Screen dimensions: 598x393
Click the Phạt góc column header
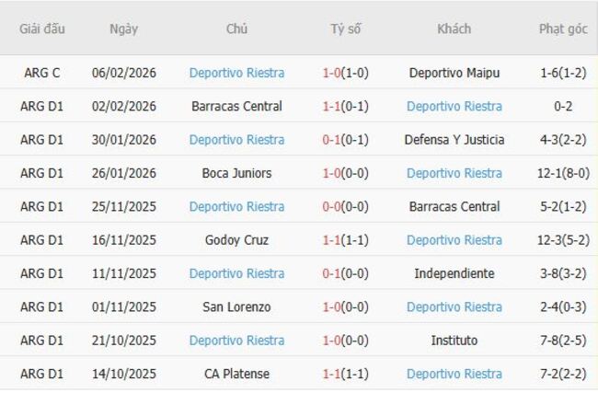click(x=563, y=29)
